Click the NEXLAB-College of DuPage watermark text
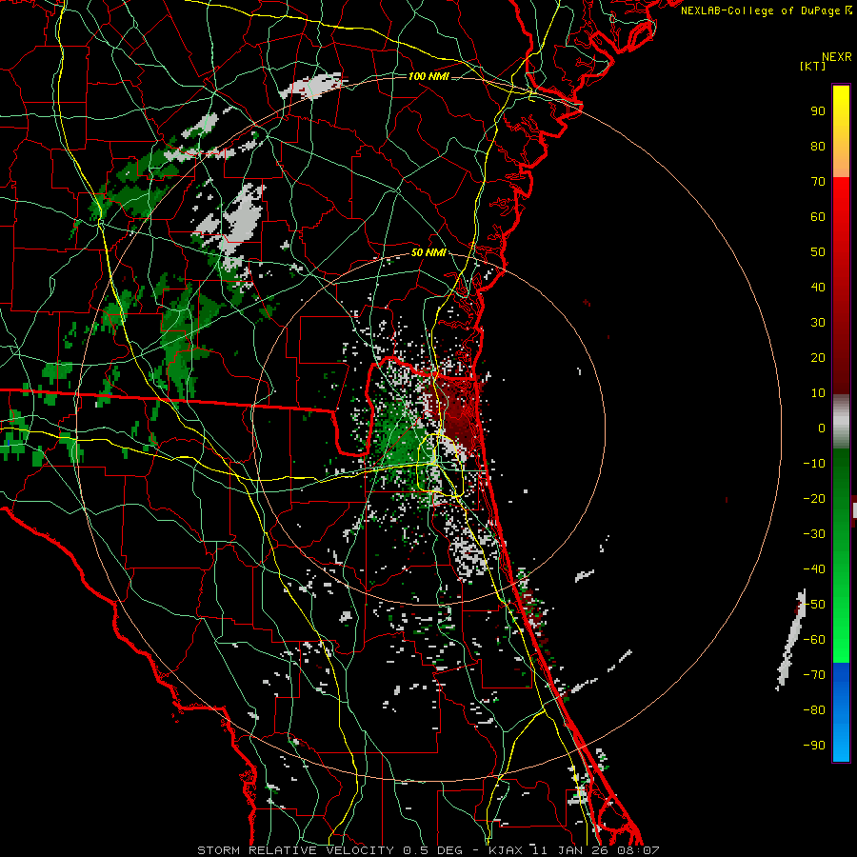The width and height of the screenshot is (857, 857). pos(767,10)
